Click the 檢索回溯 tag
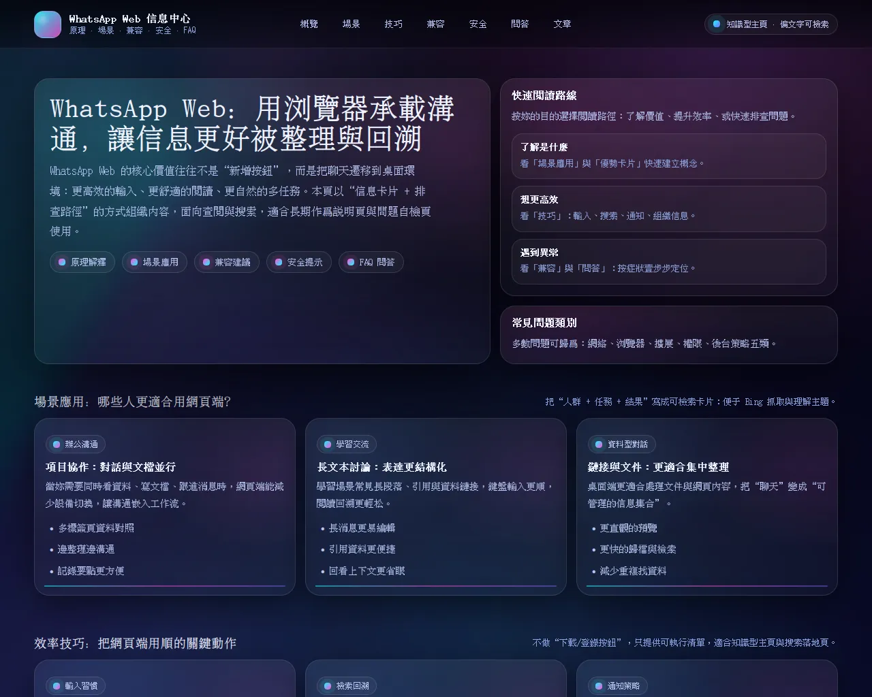The height and width of the screenshot is (697, 872). [347, 686]
